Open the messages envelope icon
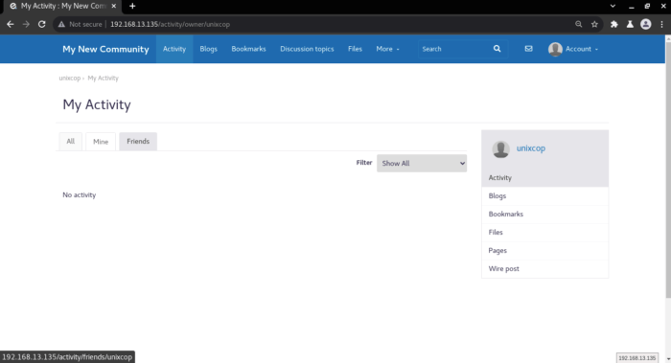The image size is (671, 363). [528, 49]
